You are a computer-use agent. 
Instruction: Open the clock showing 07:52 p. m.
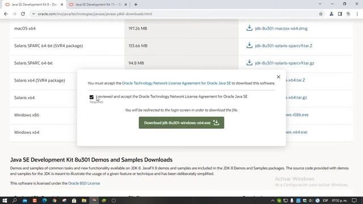click(339, 201)
